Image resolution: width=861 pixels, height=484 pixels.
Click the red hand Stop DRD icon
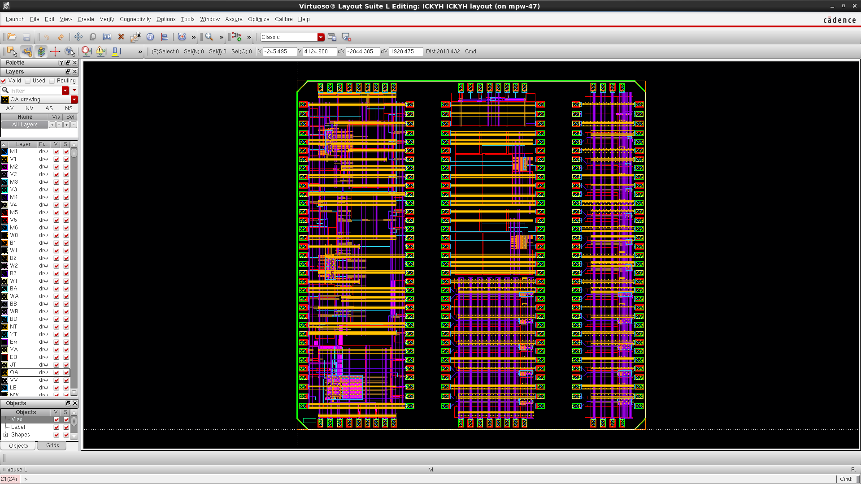pyautogui.click(x=87, y=52)
